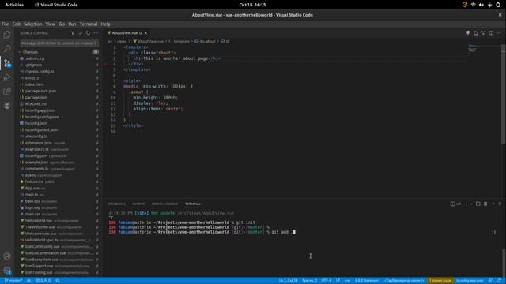Click the LF line ending indicator
The height and width of the screenshot is (284, 506).
pyautogui.click(x=338, y=281)
